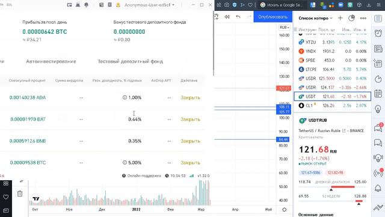Open the watchlist three-dots menu
385x217 pixels.
coord(363,18)
